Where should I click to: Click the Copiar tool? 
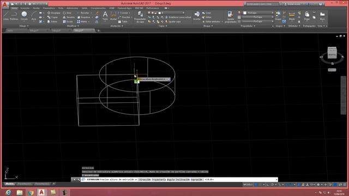coord(53,17)
